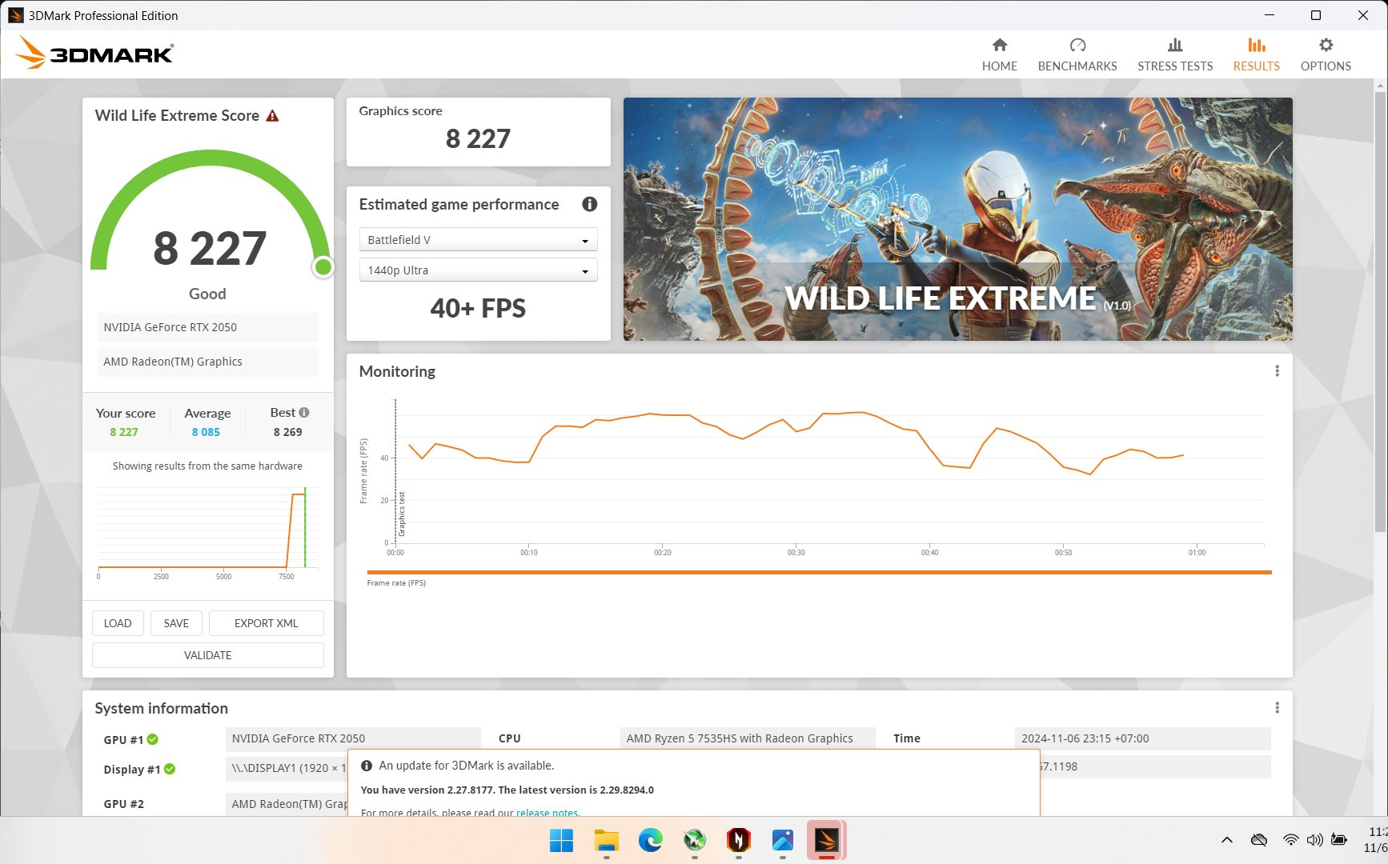The image size is (1388, 864).
Task: Click the Frame rate (FPS) legend bar
Action: click(819, 573)
